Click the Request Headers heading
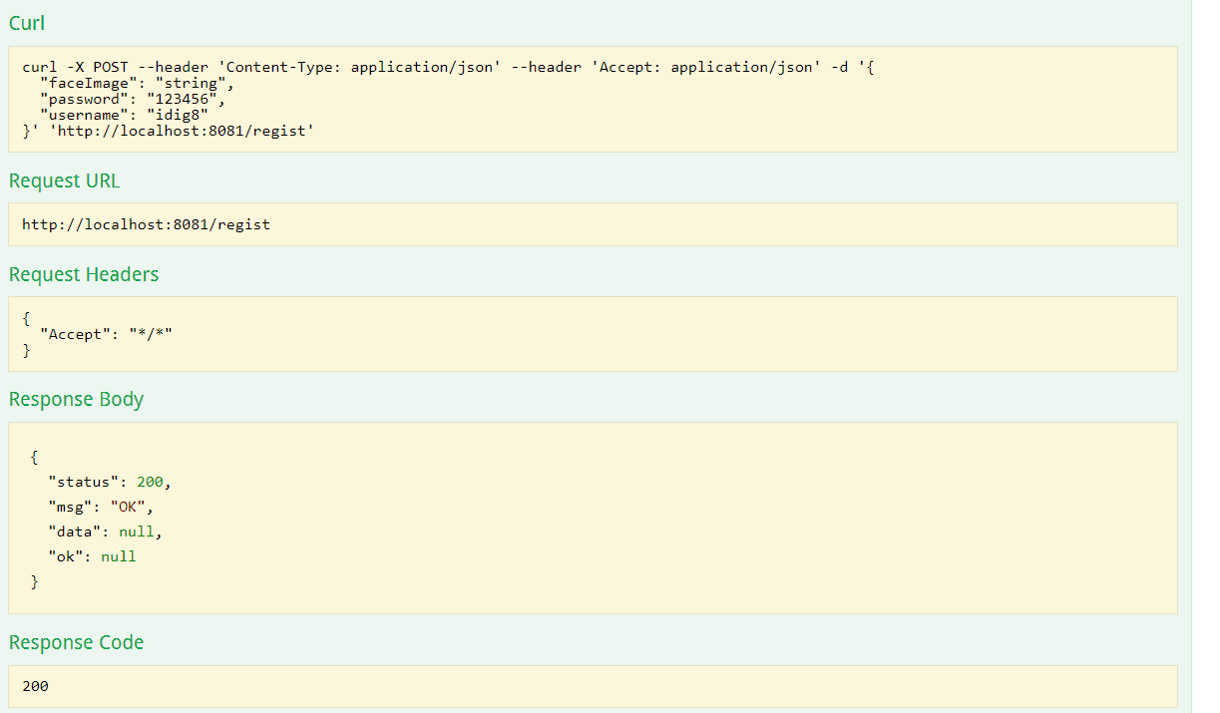 click(83, 274)
